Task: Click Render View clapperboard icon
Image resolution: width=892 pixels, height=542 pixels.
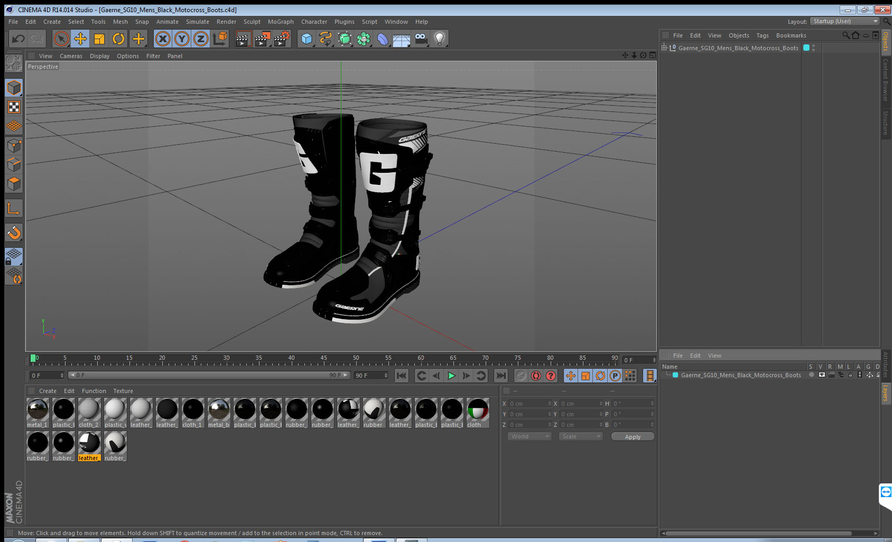Action: coord(243,39)
